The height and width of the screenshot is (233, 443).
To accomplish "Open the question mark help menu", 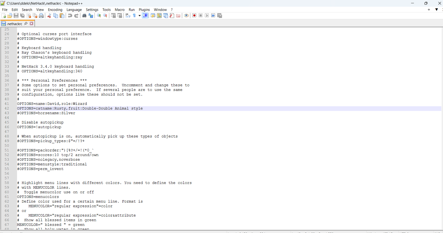I will click(x=172, y=10).
